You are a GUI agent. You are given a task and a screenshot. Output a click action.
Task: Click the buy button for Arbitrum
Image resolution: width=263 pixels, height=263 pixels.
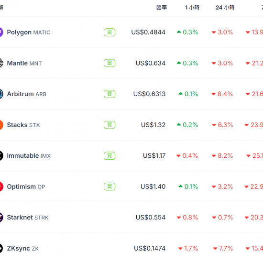(110, 94)
